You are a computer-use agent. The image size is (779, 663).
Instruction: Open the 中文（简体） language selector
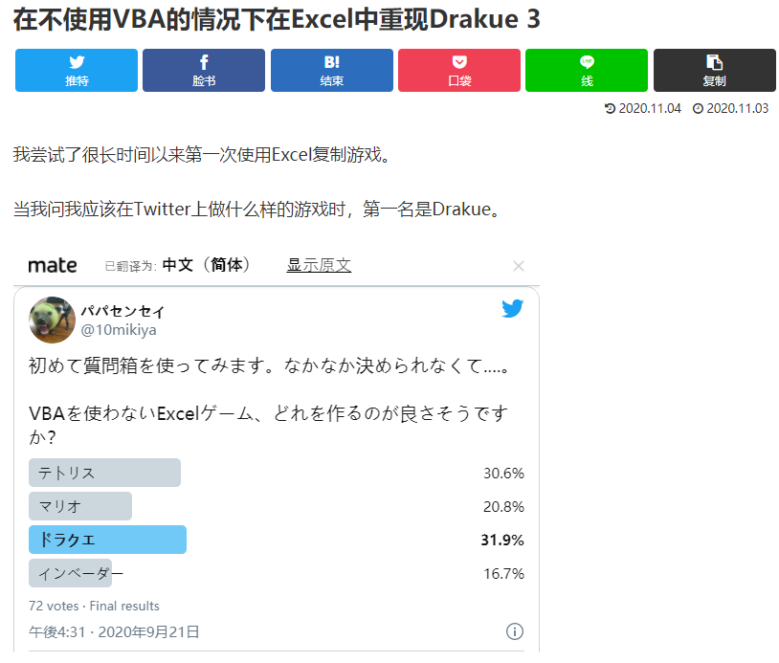pyautogui.click(x=207, y=265)
